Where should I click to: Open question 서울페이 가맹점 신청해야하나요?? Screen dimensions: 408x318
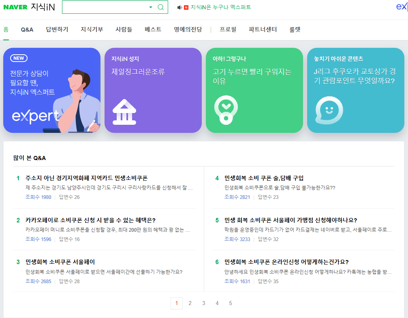[x=291, y=220]
